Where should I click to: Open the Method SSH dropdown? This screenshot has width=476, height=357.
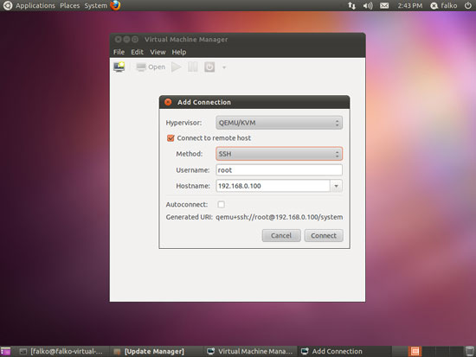click(279, 154)
